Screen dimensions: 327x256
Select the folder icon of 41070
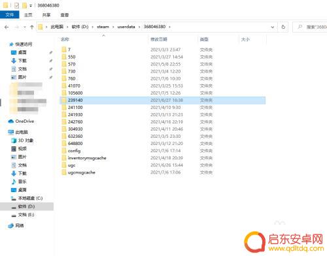[x=64, y=86]
